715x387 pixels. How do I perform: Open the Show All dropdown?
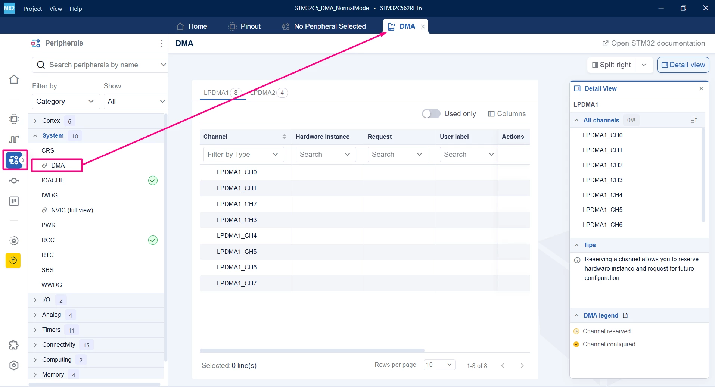(136, 102)
